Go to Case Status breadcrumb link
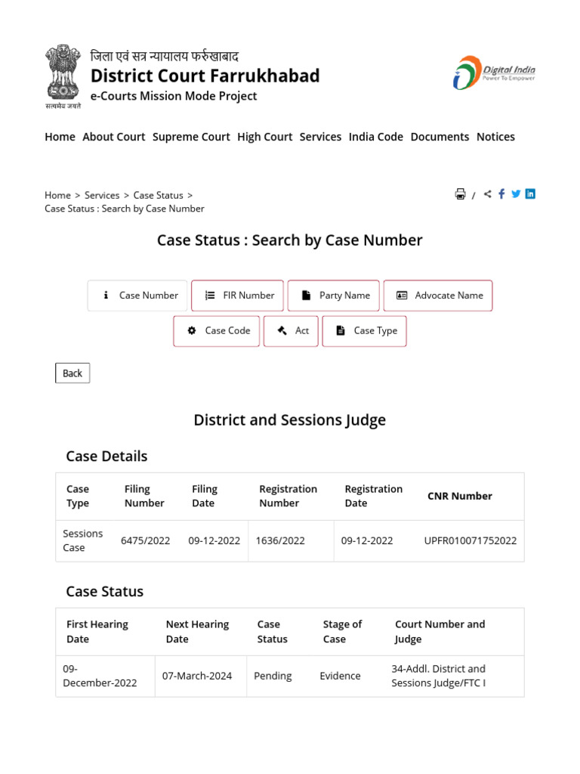 (159, 196)
